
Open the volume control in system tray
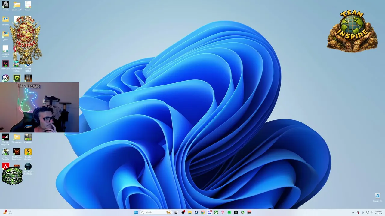pos(371,212)
